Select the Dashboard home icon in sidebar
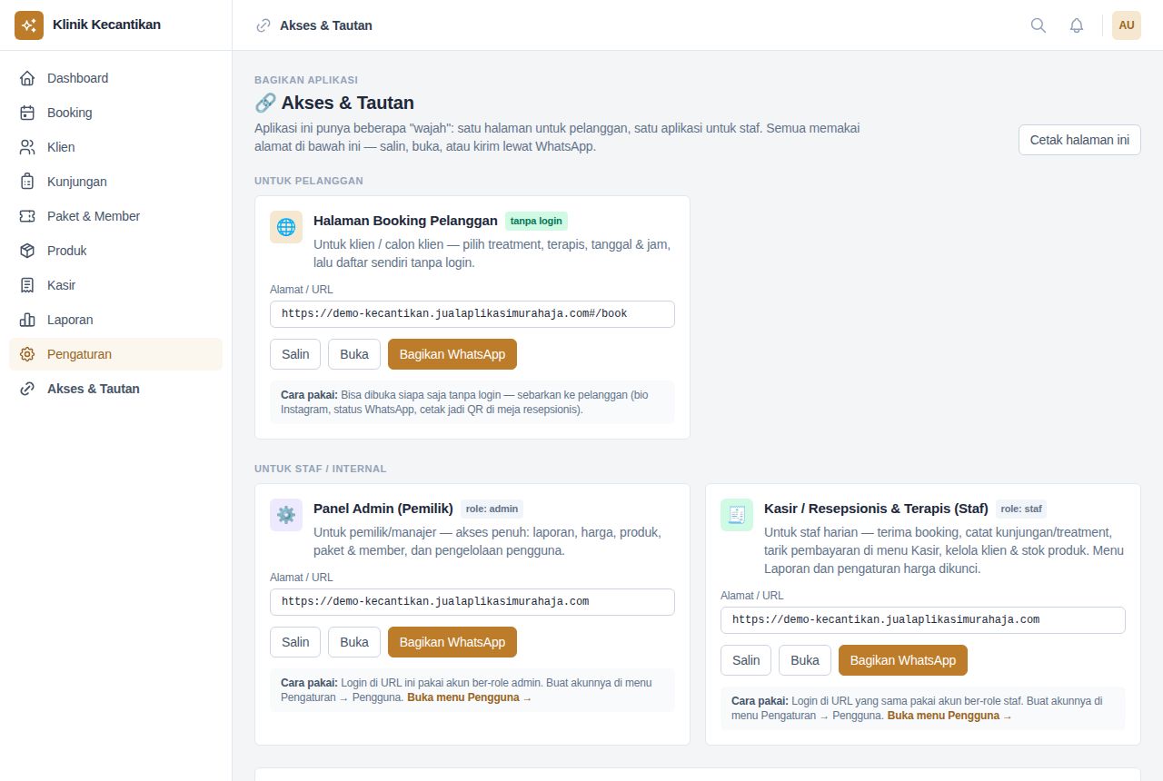The image size is (1163, 781). pyautogui.click(x=27, y=78)
